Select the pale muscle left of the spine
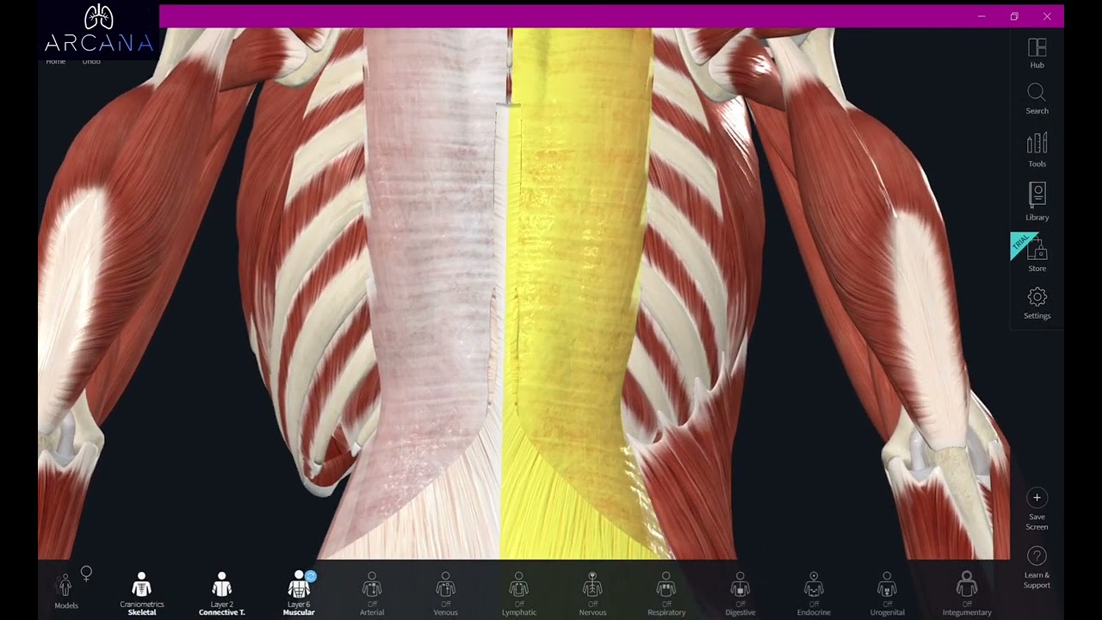Screen dimensions: 1102x620 430,258
